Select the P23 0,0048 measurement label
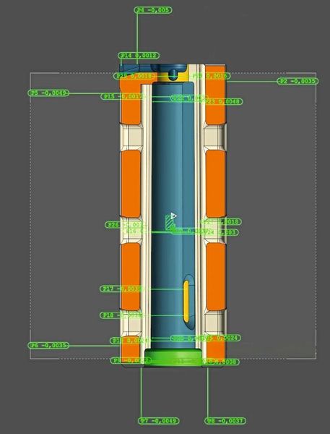The height and width of the screenshot is (434, 330). (x=224, y=101)
